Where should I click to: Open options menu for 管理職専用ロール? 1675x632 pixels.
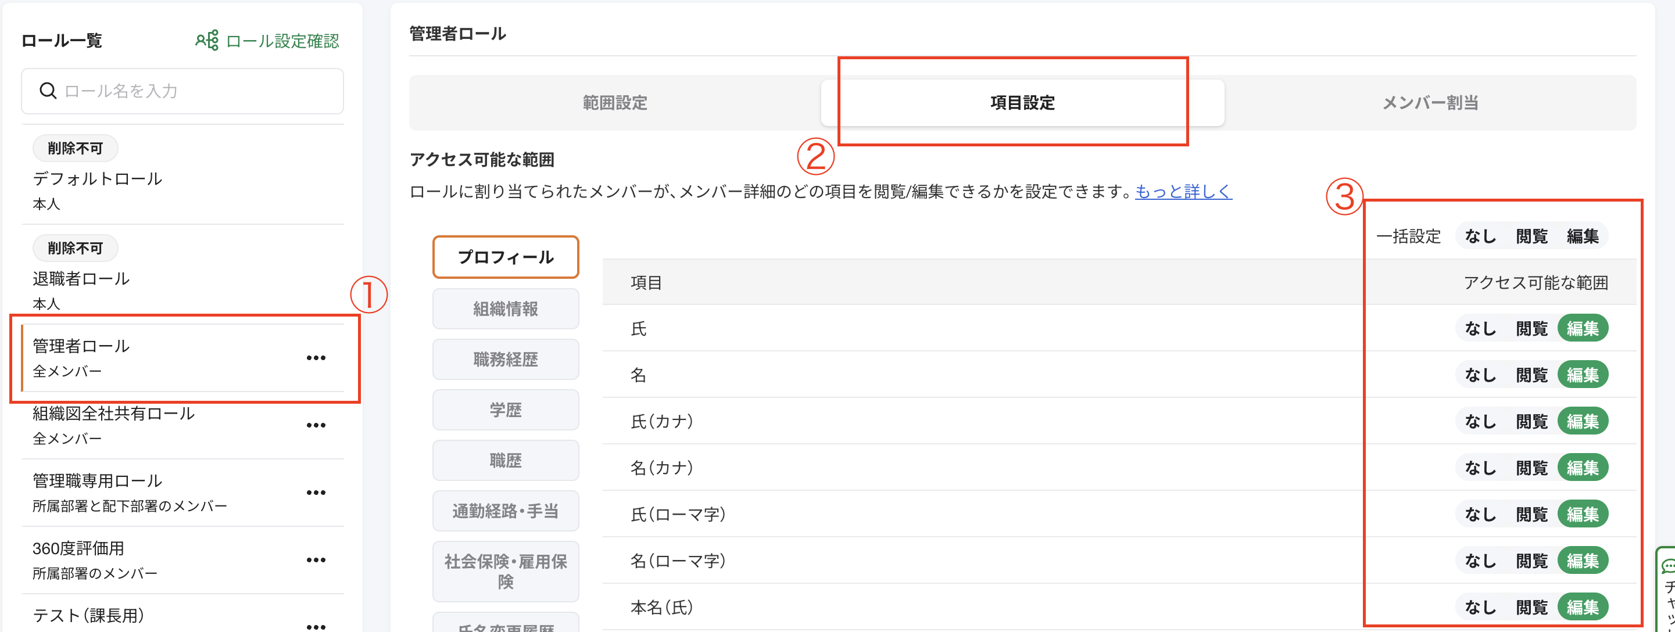(x=317, y=492)
